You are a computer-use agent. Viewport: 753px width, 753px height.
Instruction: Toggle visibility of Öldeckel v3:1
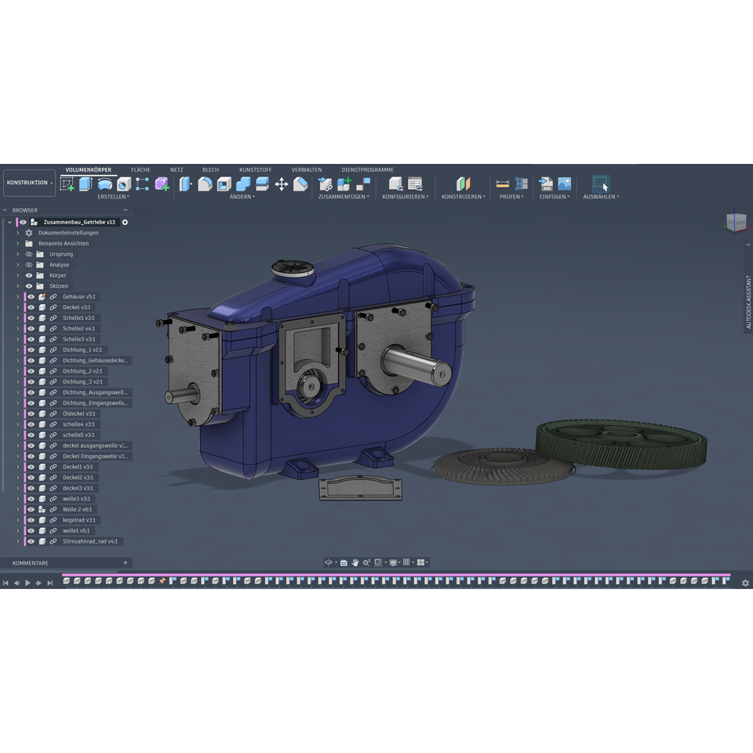(31, 413)
